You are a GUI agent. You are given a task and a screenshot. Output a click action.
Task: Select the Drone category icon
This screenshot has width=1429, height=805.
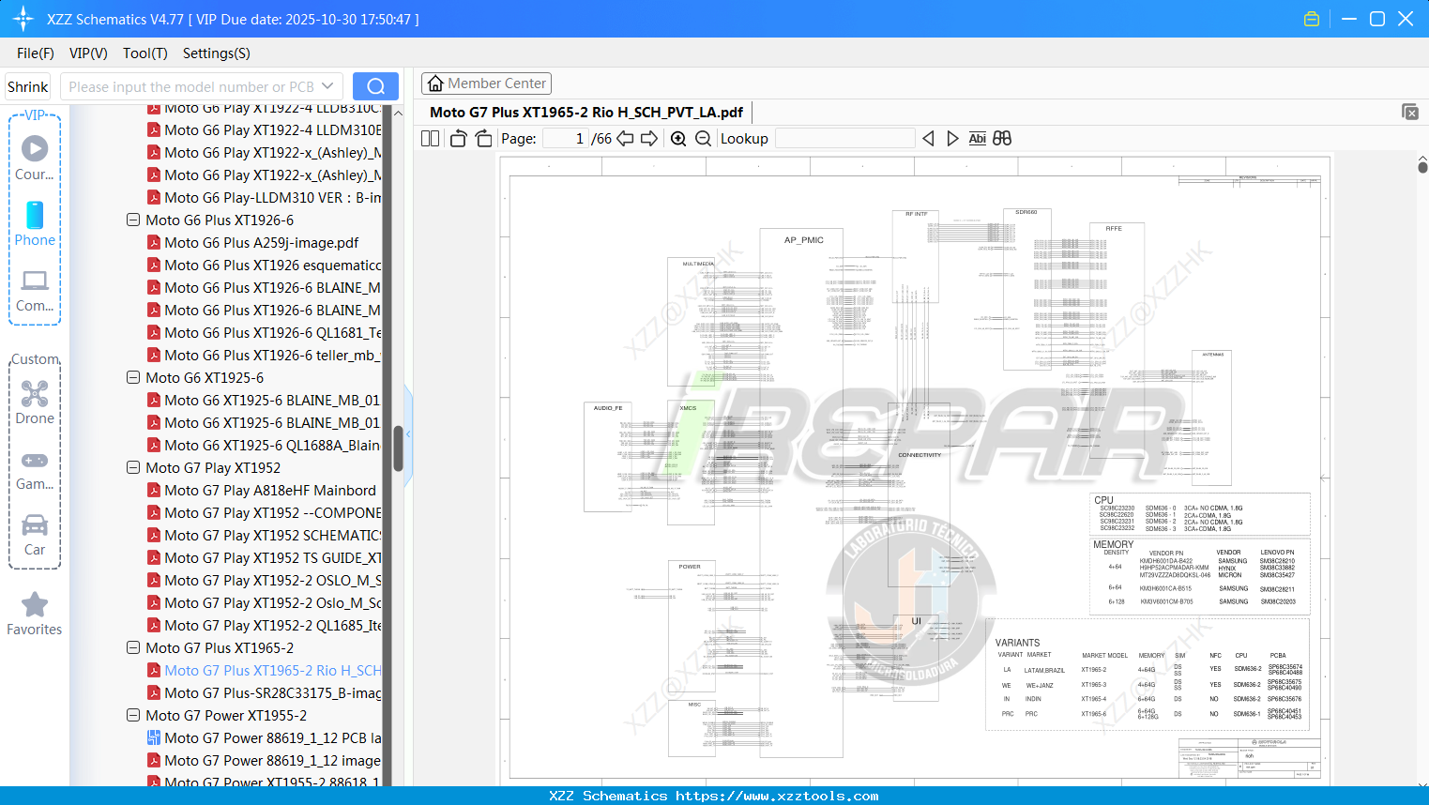pyautogui.click(x=35, y=402)
